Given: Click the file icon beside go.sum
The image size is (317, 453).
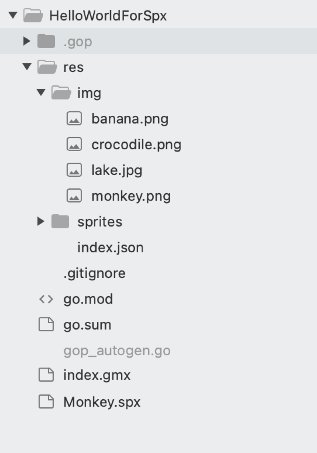Looking at the screenshot, I should (x=46, y=325).
